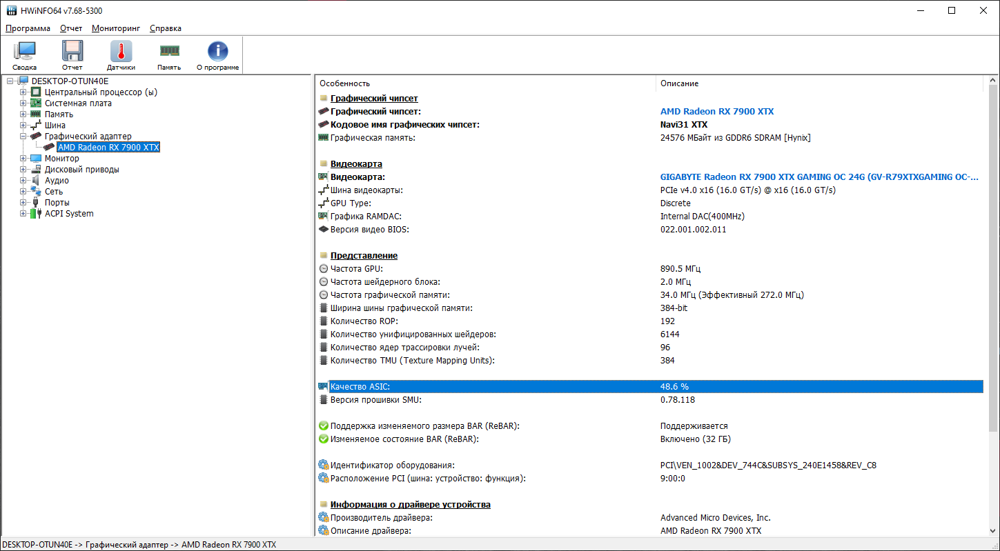The width and height of the screenshot is (1000, 551).
Task: Select AMD Radeon RX 7900 XTX tree item
Action: coord(108,148)
